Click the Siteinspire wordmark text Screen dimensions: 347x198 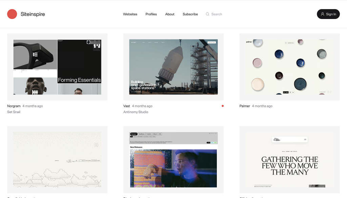click(x=33, y=14)
